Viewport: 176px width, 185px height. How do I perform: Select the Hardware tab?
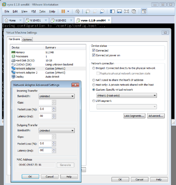pyautogui.click(x=14, y=39)
